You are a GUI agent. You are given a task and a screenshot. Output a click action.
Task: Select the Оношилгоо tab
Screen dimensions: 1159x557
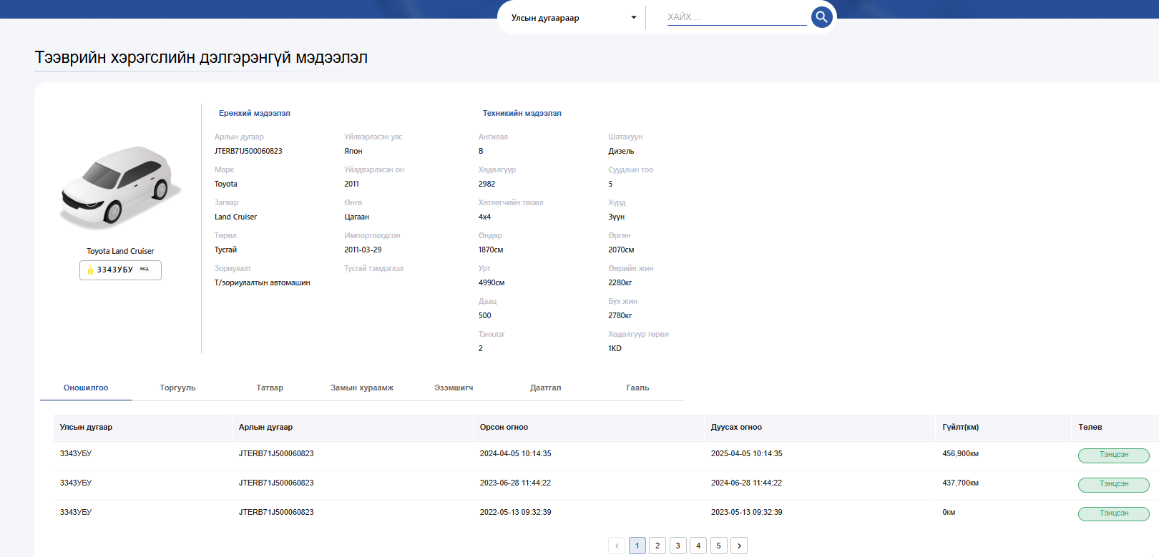coord(86,388)
